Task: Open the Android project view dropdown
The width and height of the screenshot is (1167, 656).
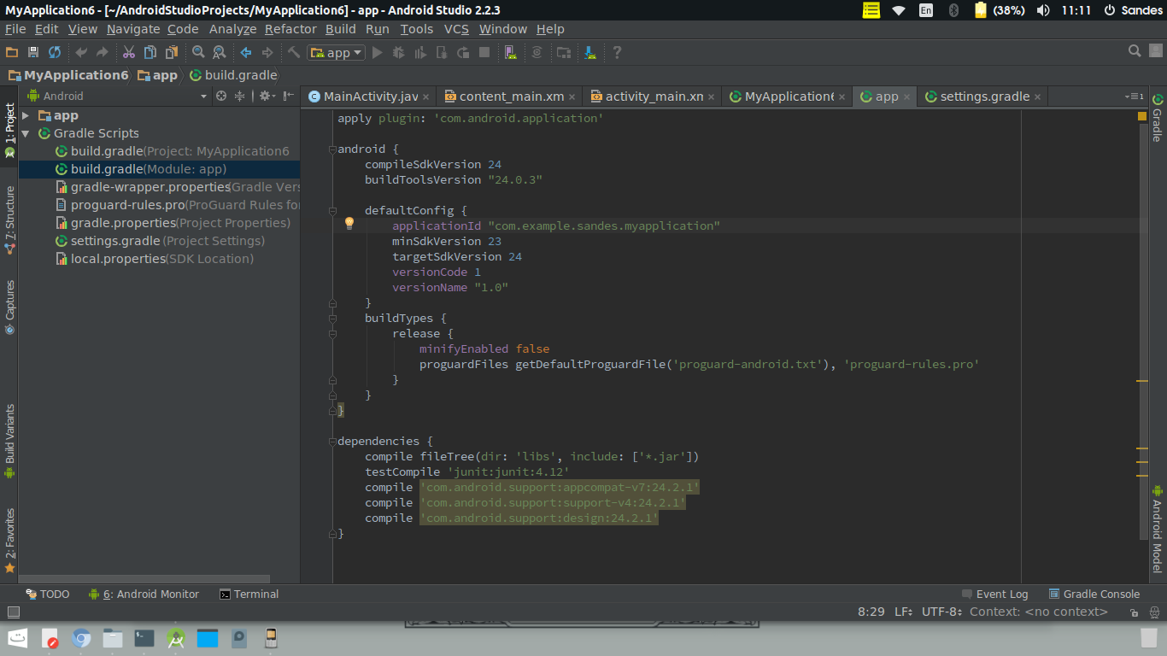Action: pos(203,97)
